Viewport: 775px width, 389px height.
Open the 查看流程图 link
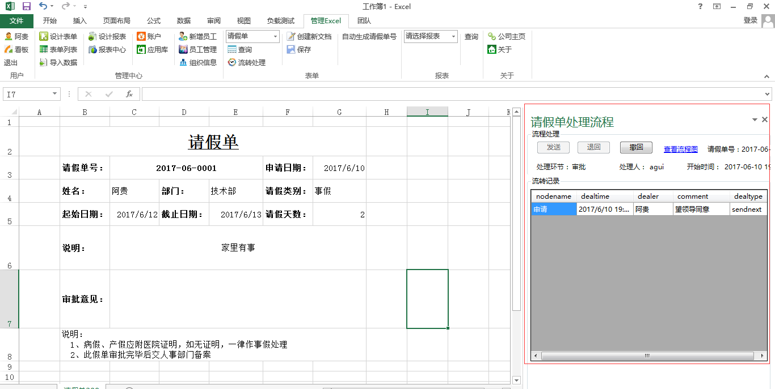681,149
